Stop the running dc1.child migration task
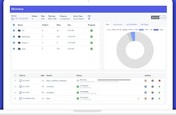176x115 pixels. pyautogui.click(x=160, y=81)
